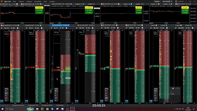
Task: Open settings wrench in FLOCKUSDT order book panel
Action: [51, 28]
